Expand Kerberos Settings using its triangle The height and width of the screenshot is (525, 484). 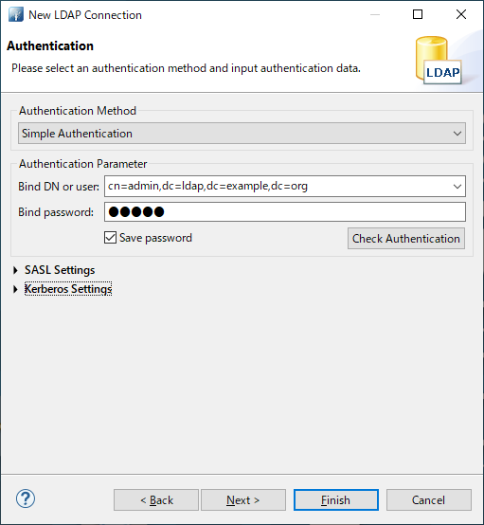tap(15, 289)
